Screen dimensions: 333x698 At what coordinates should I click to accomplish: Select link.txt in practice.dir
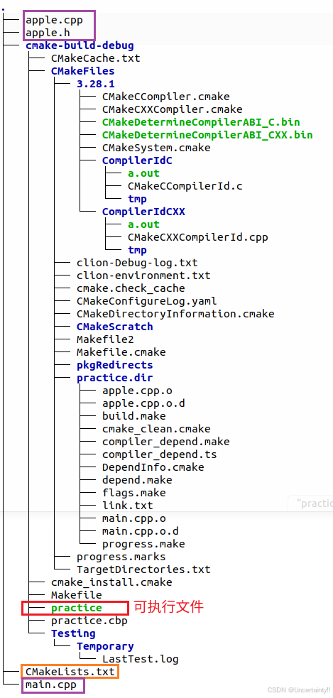coord(127,506)
